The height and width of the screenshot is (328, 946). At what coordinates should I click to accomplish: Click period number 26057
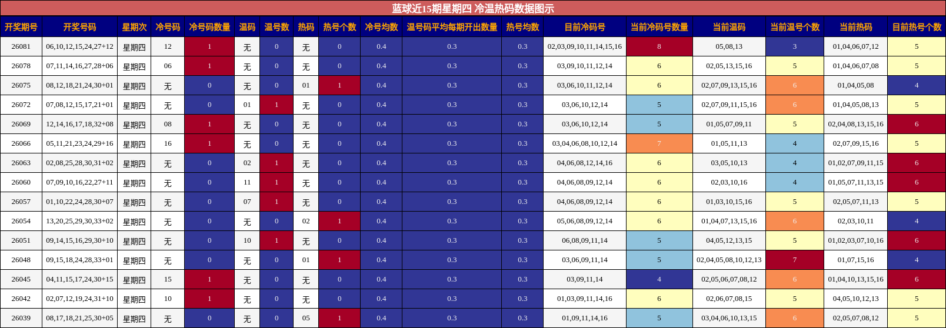(21, 202)
